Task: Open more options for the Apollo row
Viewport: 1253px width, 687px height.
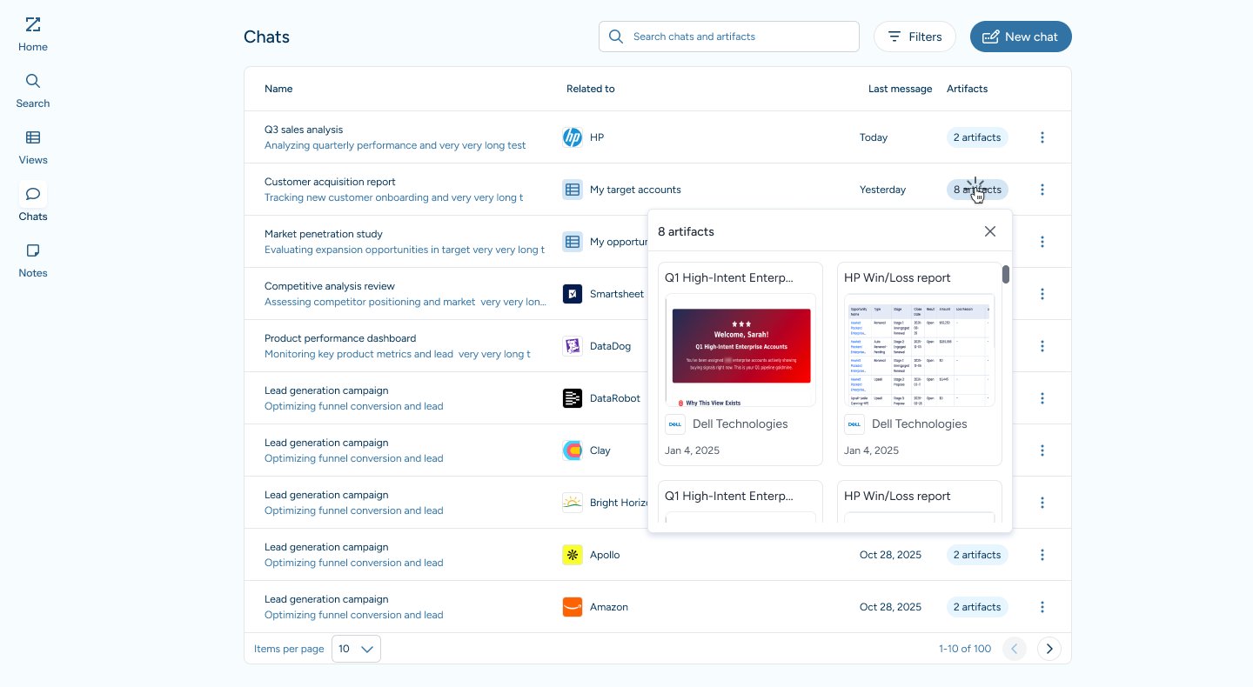Action: point(1042,555)
